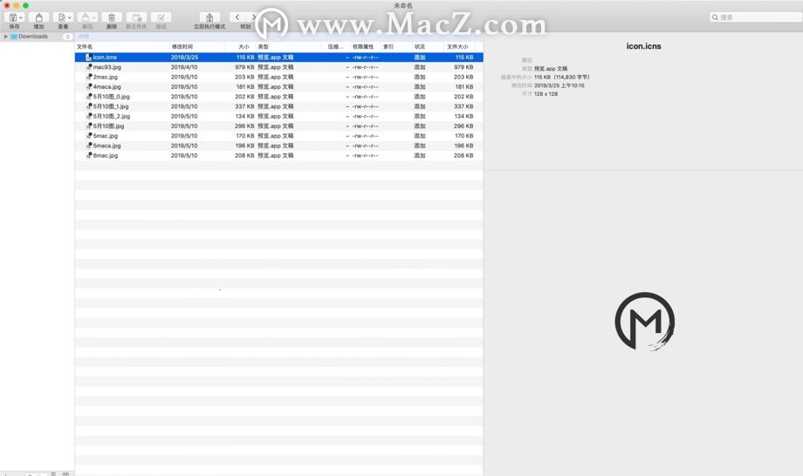Click the search field in the toolbar
The image size is (803, 476).
(755, 17)
